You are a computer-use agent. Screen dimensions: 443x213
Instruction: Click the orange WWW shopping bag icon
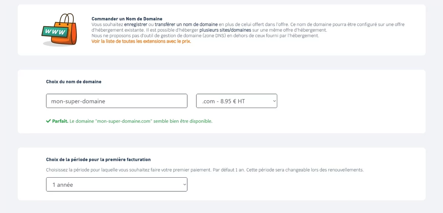(x=59, y=30)
